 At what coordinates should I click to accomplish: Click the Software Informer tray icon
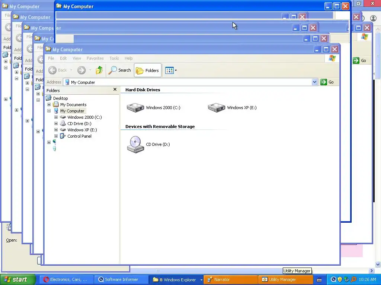[333, 280]
